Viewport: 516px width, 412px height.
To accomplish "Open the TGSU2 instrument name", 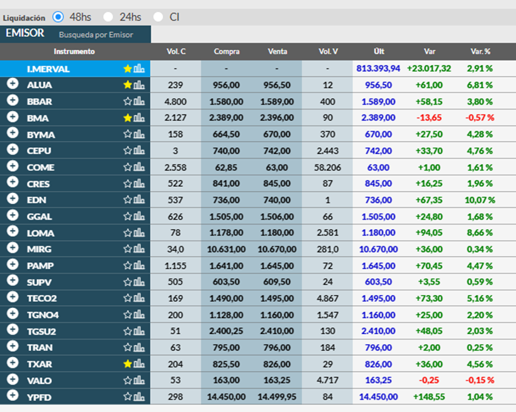I will click(42, 331).
